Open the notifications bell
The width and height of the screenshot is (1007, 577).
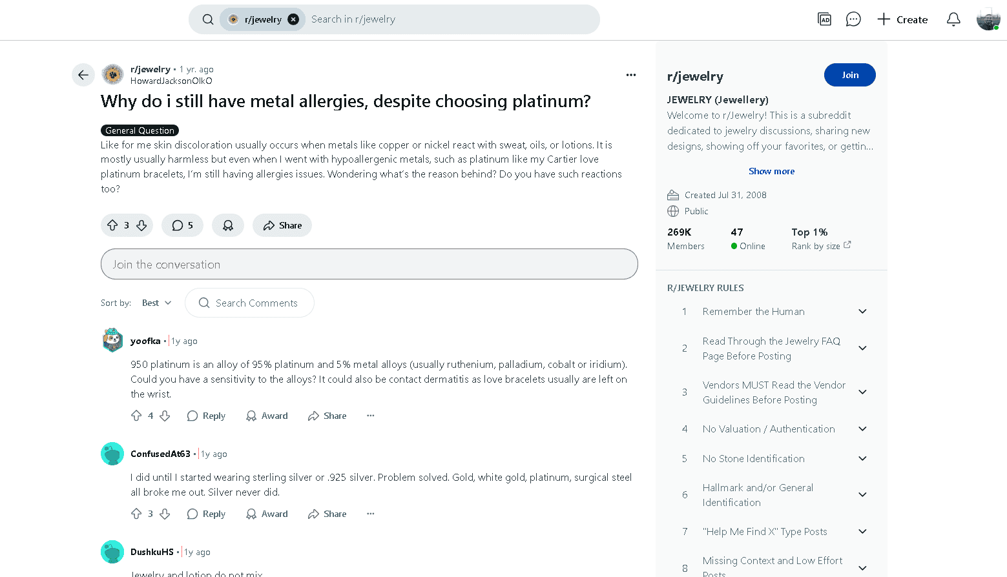coord(953,19)
